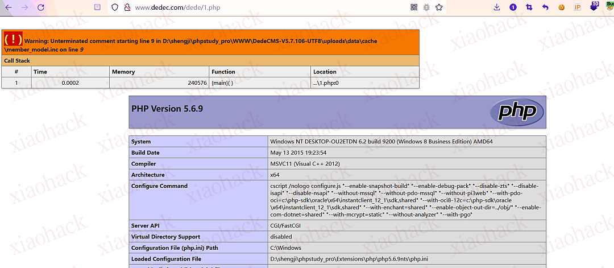
Task: Click the 'Function' column header
Action: click(260, 72)
